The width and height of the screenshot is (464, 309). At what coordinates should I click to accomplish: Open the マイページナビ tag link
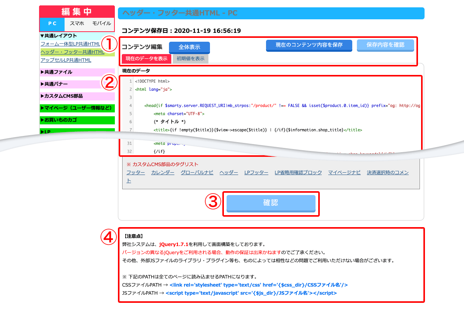345,173
